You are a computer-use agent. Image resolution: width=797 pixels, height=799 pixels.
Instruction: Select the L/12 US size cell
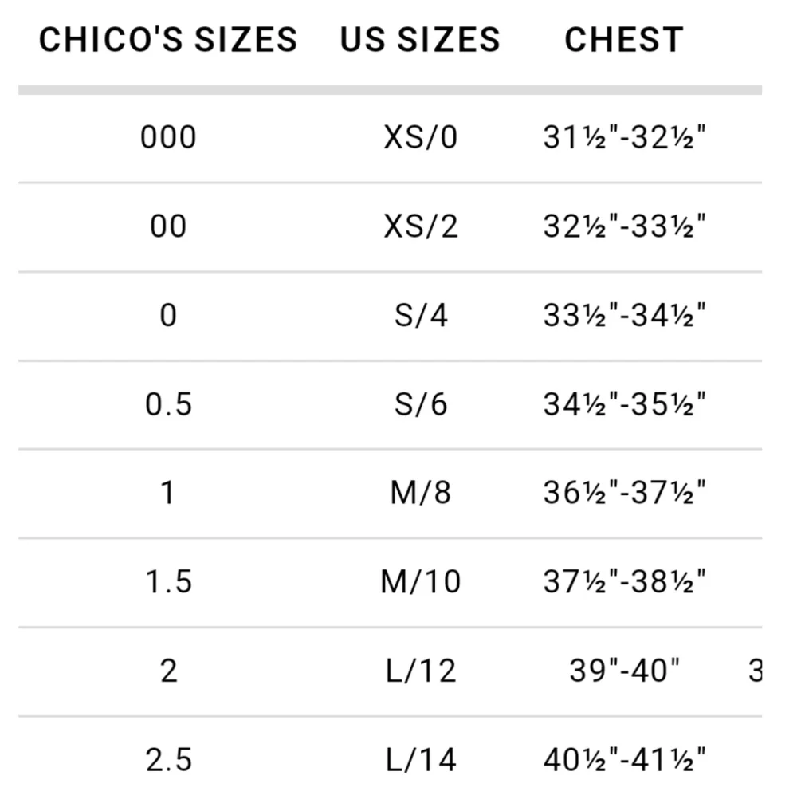tap(421, 671)
